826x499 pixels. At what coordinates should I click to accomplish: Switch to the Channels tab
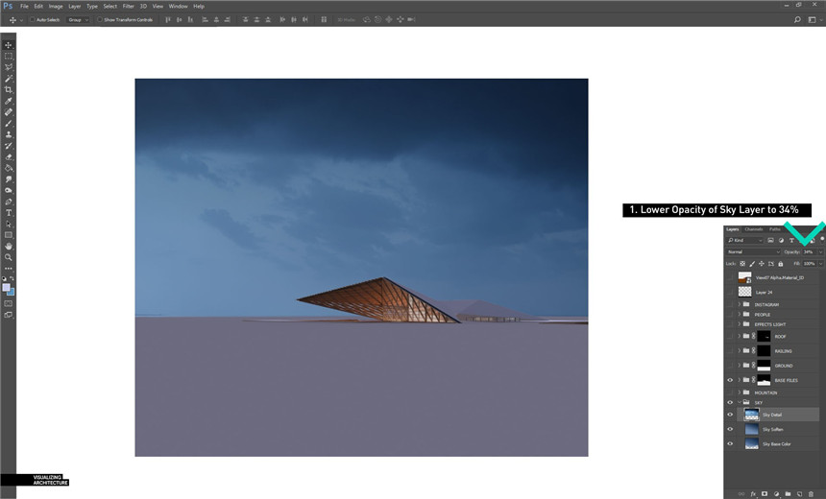click(754, 229)
